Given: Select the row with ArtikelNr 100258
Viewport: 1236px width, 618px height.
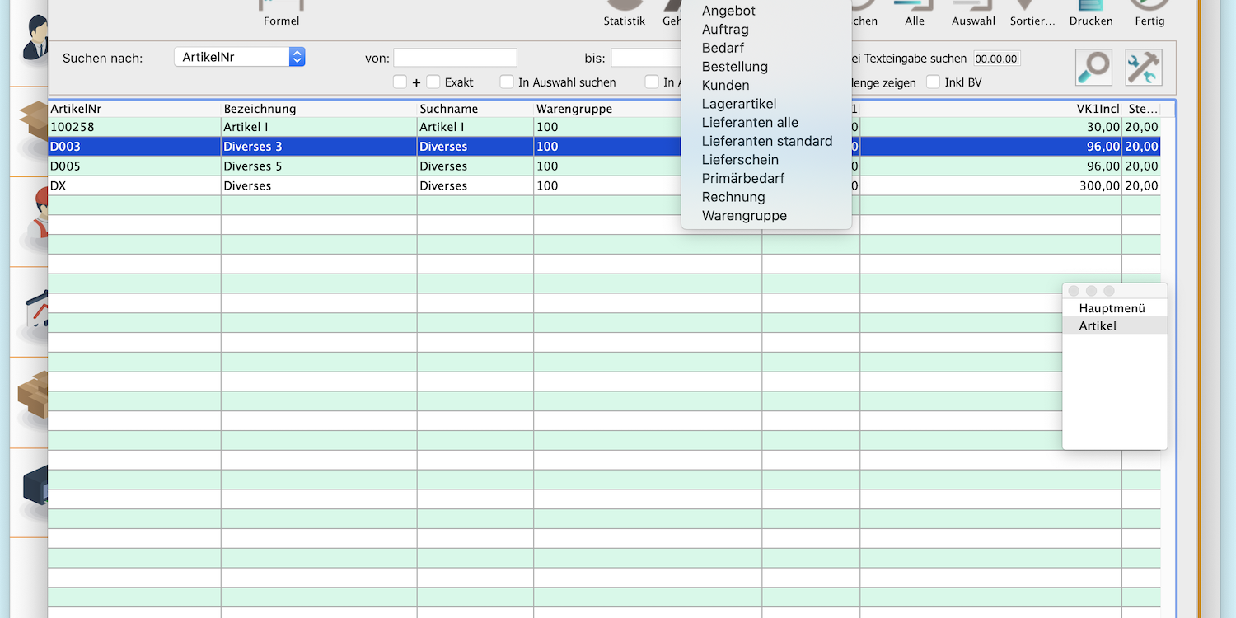Looking at the screenshot, I should point(604,127).
